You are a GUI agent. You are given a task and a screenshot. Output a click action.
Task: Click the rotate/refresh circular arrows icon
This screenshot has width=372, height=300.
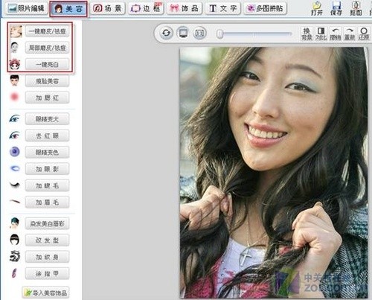tap(167, 33)
